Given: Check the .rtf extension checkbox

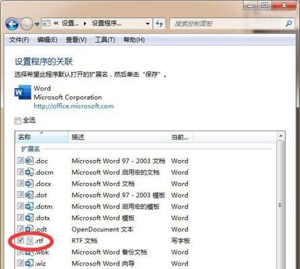Looking at the screenshot, I should pyautogui.click(x=20, y=240).
